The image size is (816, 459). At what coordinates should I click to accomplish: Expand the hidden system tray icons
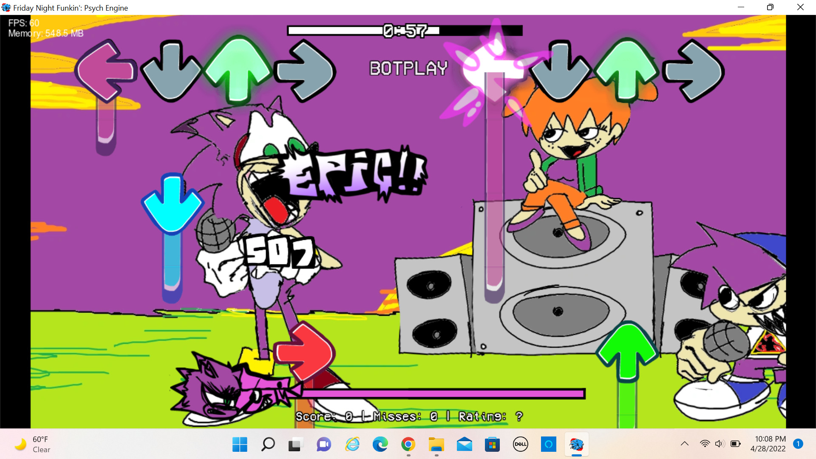684,444
